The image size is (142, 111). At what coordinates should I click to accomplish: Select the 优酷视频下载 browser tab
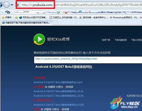[27, 23]
